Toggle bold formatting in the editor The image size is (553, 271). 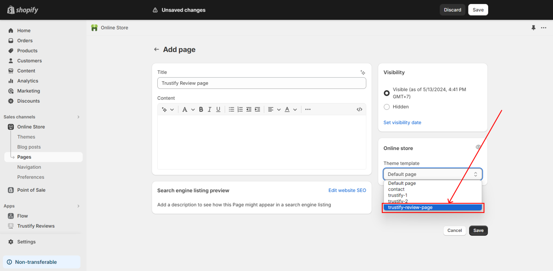(201, 109)
